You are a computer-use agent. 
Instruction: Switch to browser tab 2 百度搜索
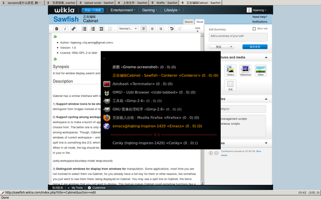click(61, 2)
